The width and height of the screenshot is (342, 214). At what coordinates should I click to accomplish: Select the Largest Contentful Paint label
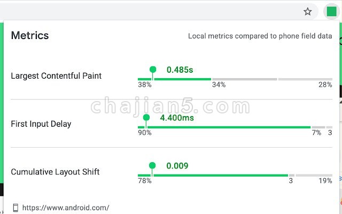click(x=56, y=76)
